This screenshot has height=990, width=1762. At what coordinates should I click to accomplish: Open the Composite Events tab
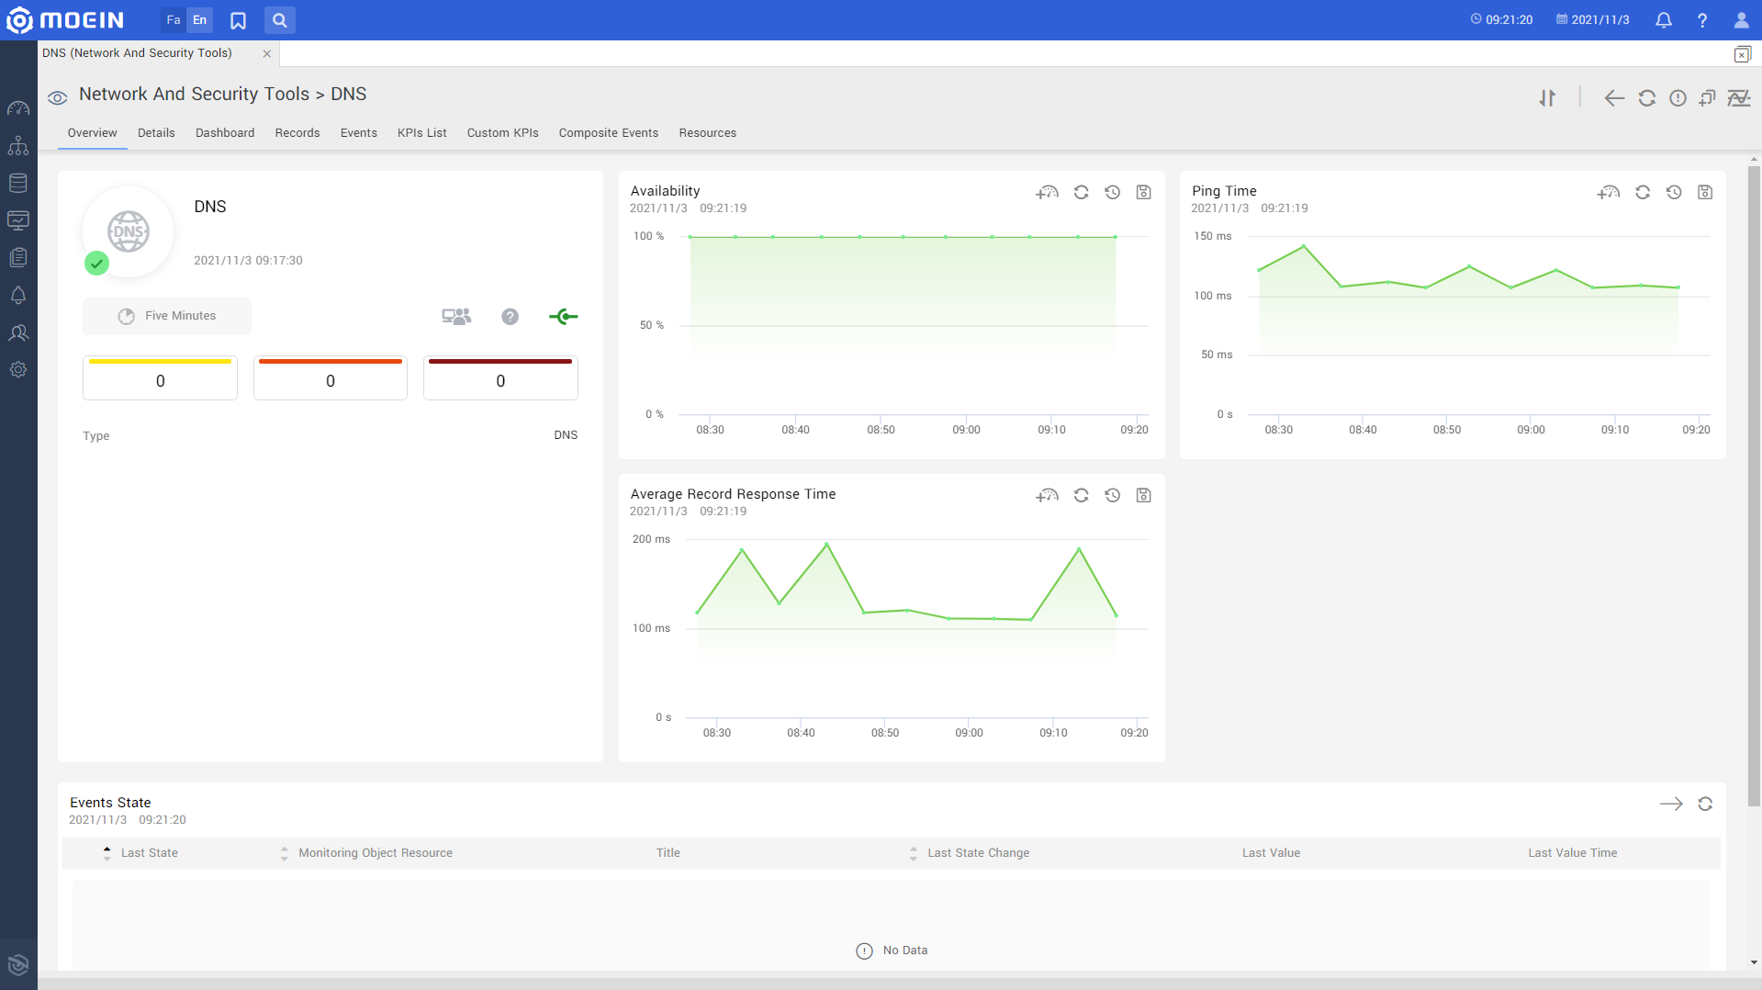click(x=608, y=133)
